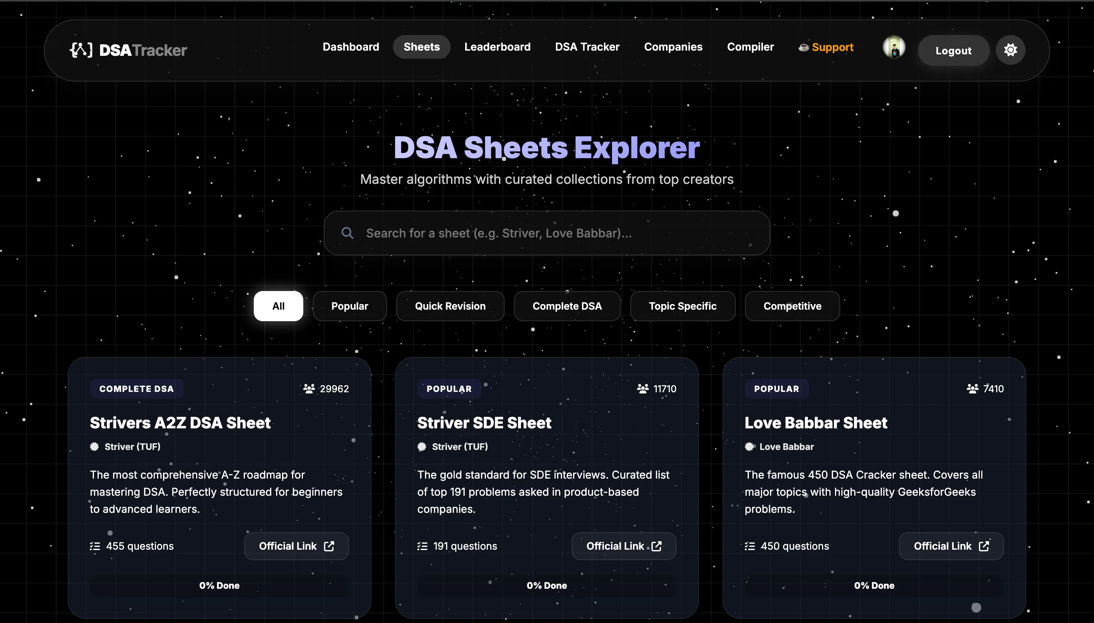
Task: Click the DSA Sheets Explorer heading
Action: click(x=547, y=148)
